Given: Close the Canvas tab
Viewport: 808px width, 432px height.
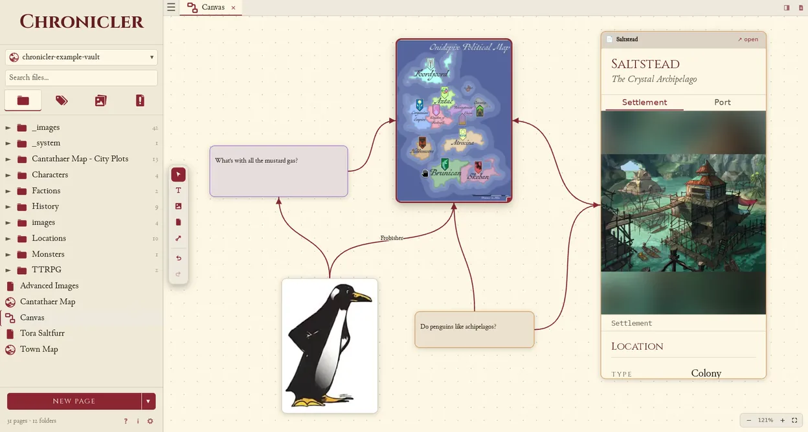Looking at the screenshot, I should [x=233, y=8].
